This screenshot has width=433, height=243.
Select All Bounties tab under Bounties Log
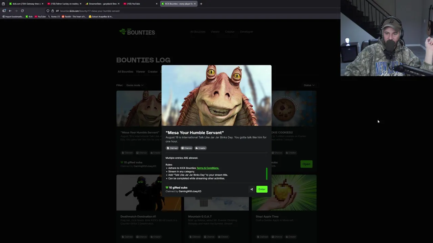pos(125,72)
